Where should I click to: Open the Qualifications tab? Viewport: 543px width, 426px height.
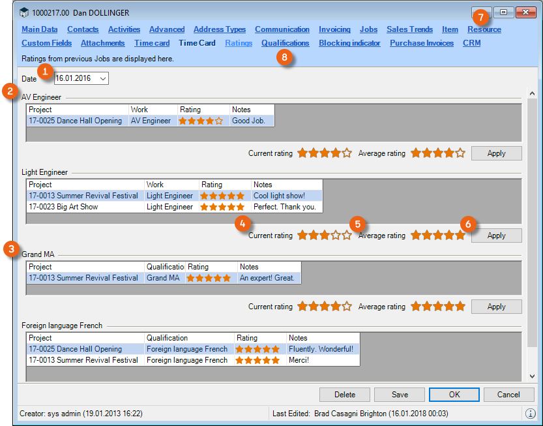pyautogui.click(x=285, y=43)
